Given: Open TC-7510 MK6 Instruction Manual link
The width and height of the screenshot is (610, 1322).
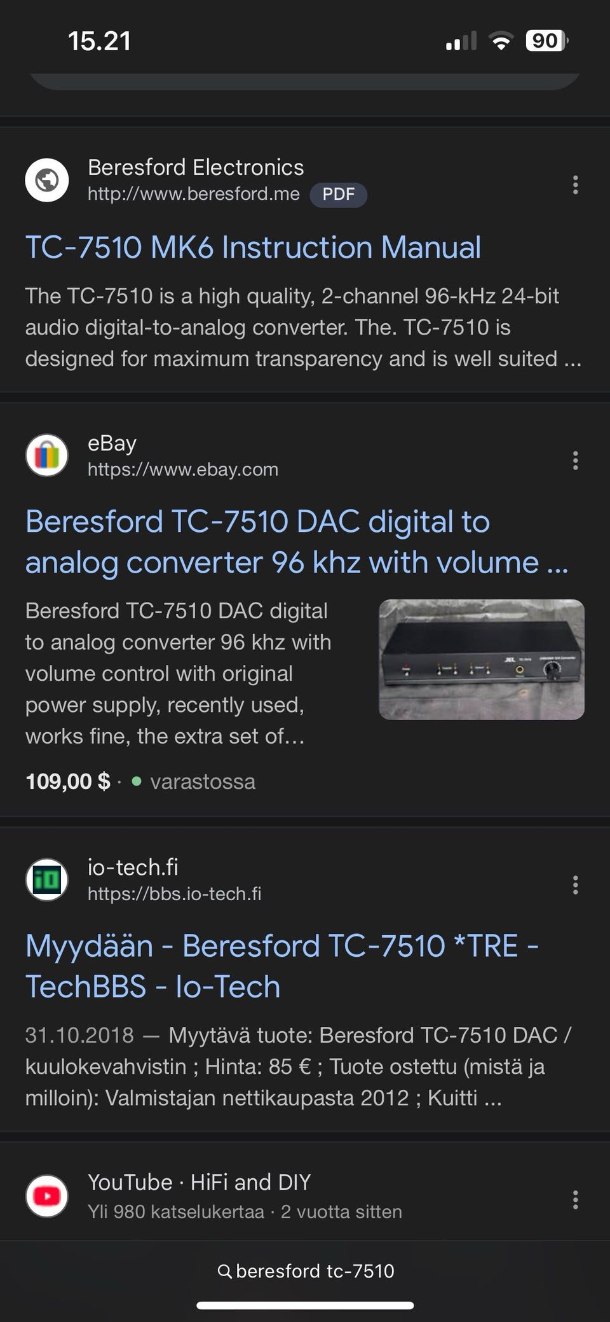Looking at the screenshot, I should (253, 247).
